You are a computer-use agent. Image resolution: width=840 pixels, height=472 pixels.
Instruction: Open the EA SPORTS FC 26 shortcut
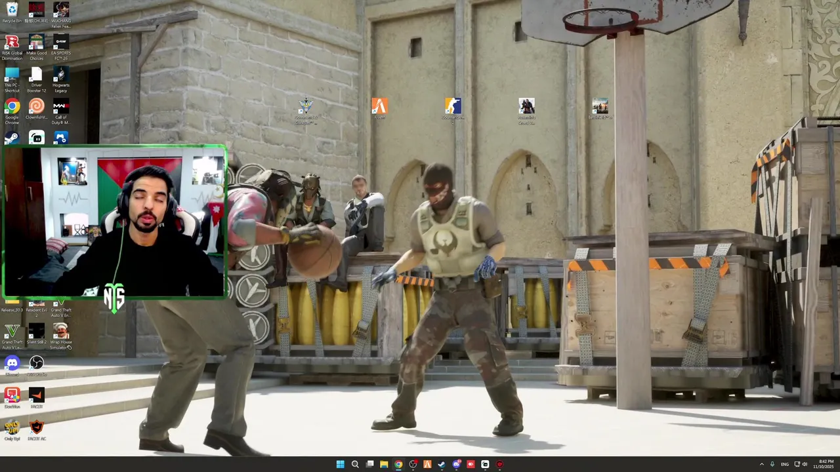[61, 47]
